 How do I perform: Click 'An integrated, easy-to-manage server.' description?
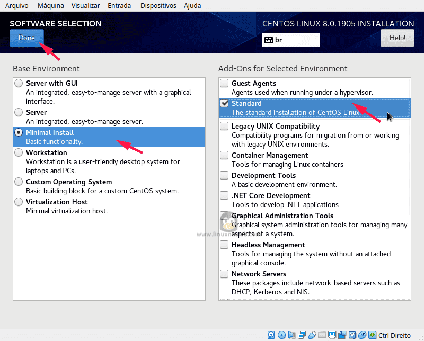coord(84,121)
